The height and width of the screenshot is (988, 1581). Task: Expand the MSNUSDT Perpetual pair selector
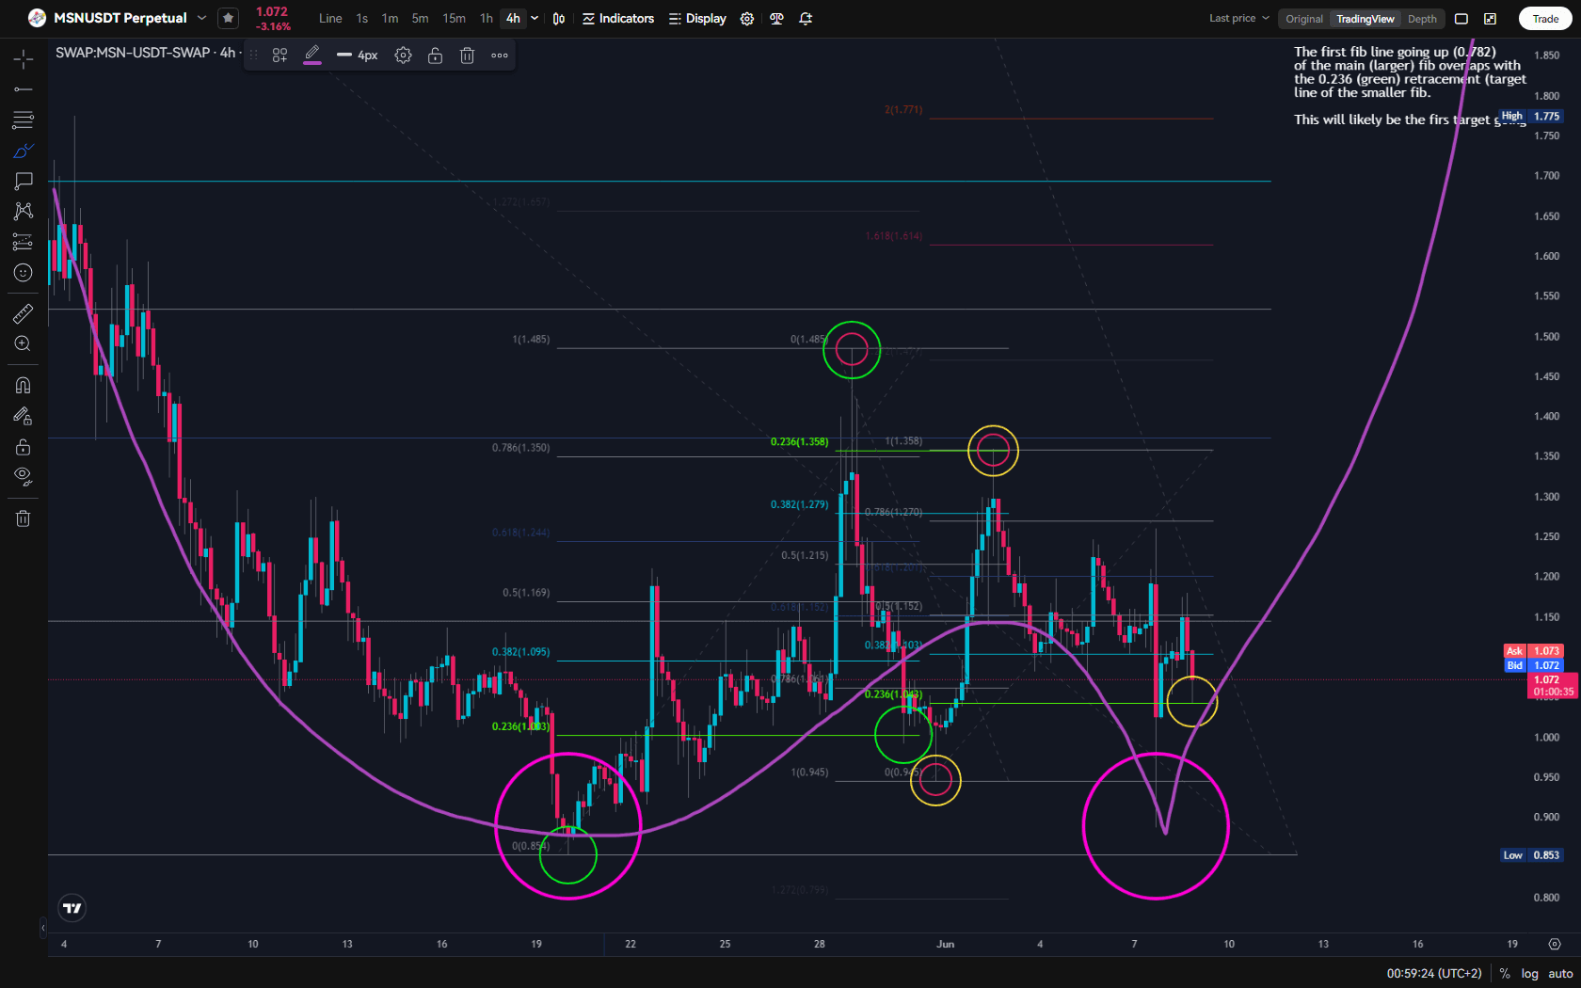coord(201,18)
